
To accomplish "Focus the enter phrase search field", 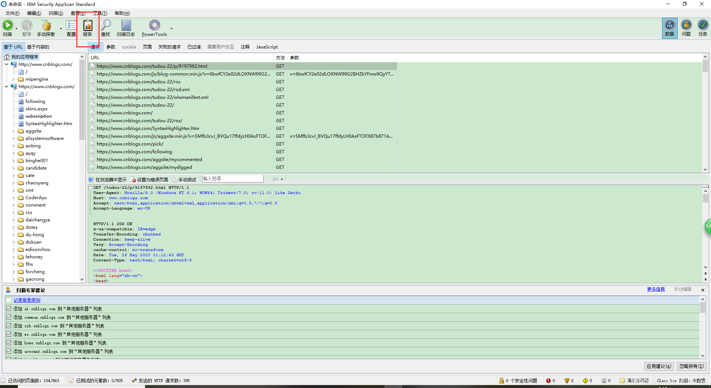I will pyautogui.click(x=233, y=179).
